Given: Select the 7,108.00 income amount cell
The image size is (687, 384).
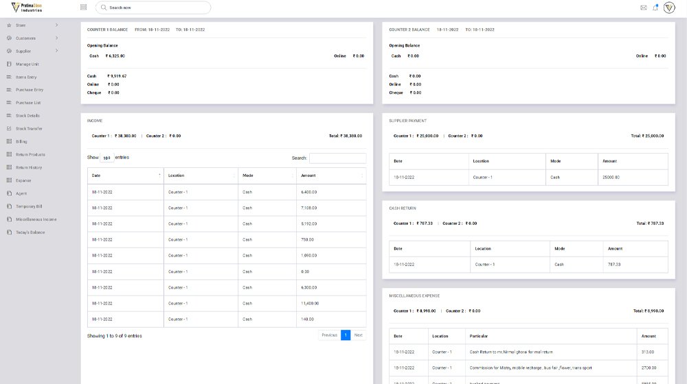Looking at the screenshot, I should (331, 208).
